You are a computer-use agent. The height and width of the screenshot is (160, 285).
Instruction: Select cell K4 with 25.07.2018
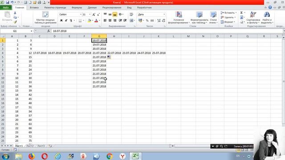[159, 53]
